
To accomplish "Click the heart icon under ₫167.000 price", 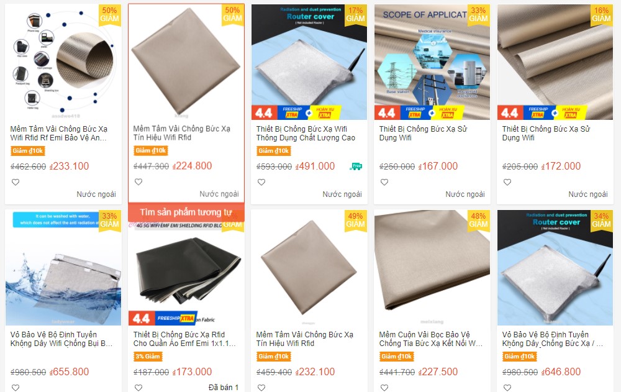I will tap(384, 182).
